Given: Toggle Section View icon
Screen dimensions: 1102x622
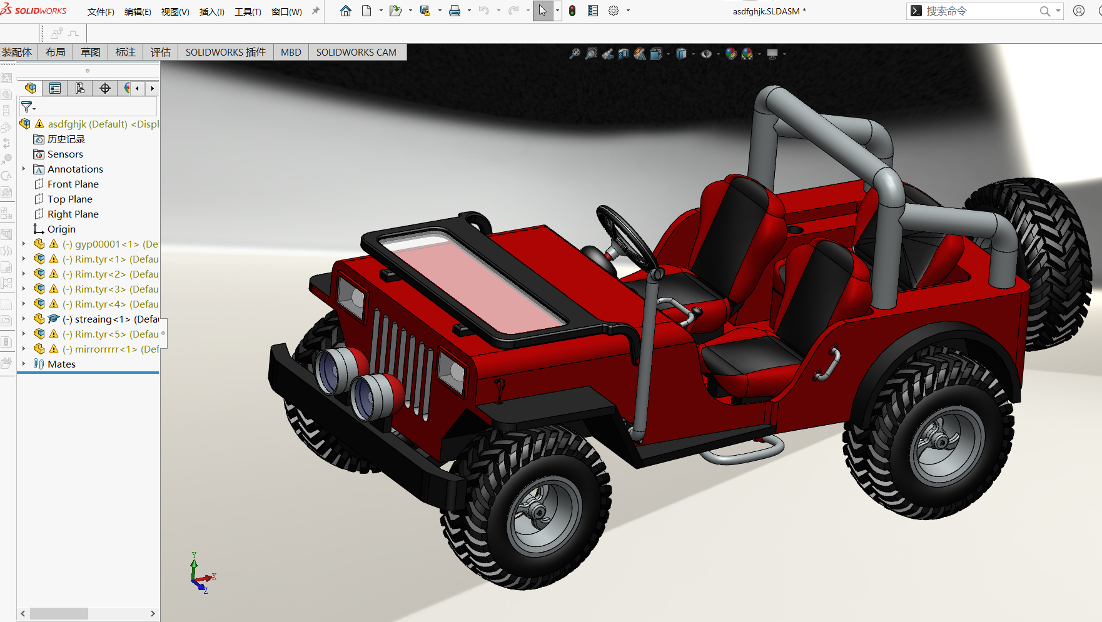Looking at the screenshot, I should tap(624, 54).
